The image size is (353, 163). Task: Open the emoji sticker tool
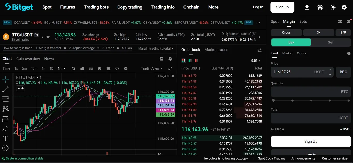[x=5, y=148]
